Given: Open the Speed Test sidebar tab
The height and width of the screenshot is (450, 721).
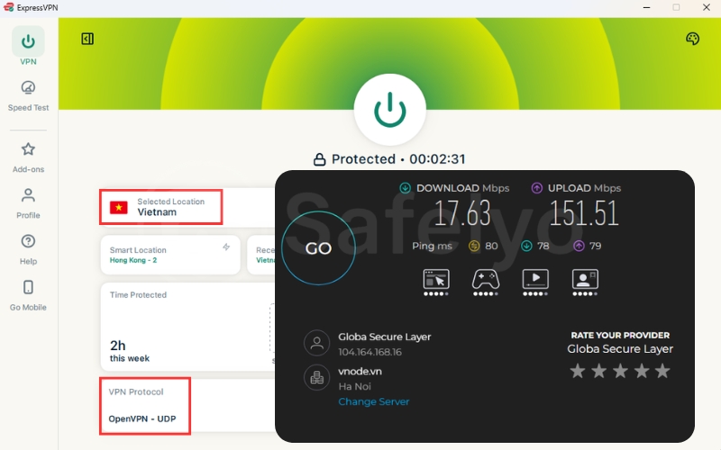Looking at the screenshot, I should click(28, 96).
